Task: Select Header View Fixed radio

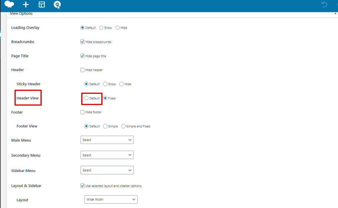Action: tap(105, 98)
